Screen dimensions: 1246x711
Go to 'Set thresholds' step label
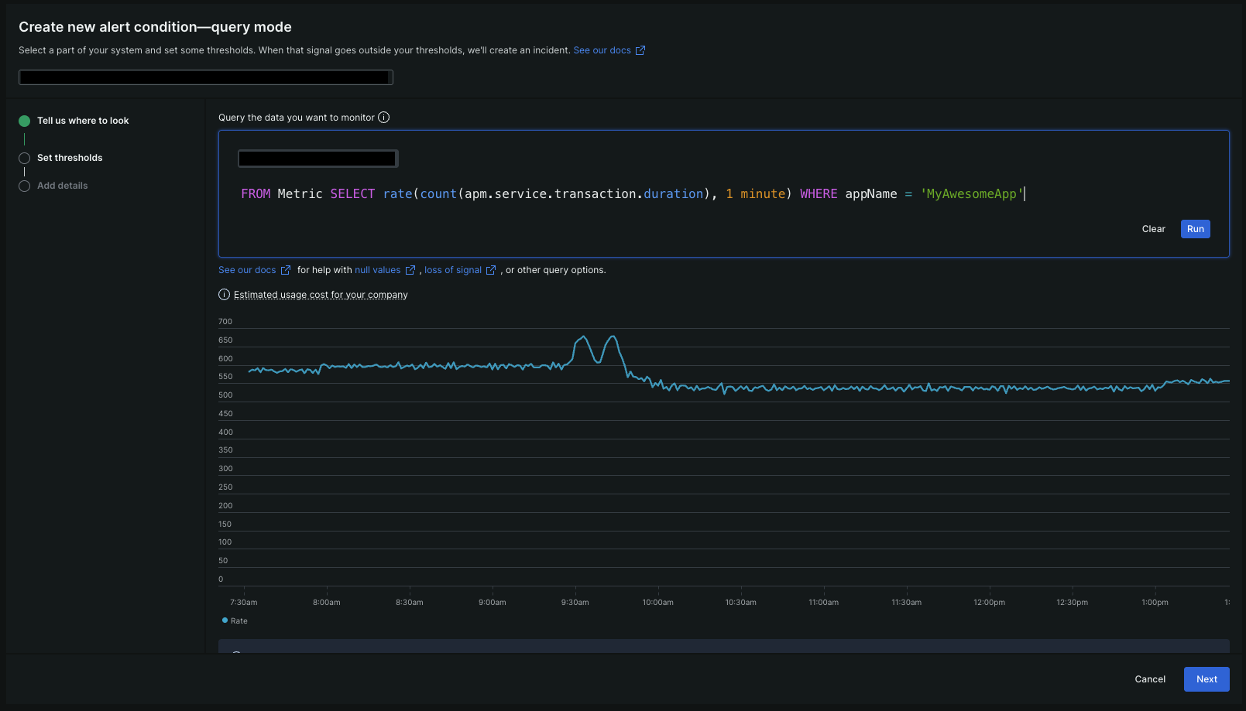tap(70, 158)
